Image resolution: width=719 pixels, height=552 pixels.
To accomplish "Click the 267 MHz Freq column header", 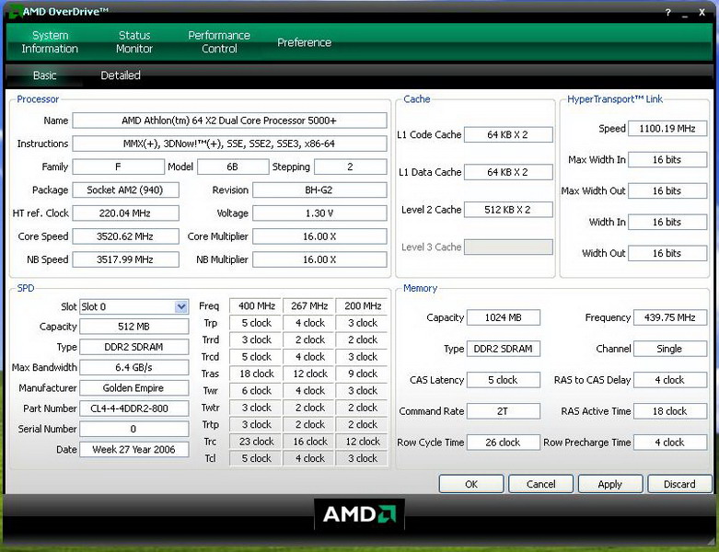I will pos(309,306).
